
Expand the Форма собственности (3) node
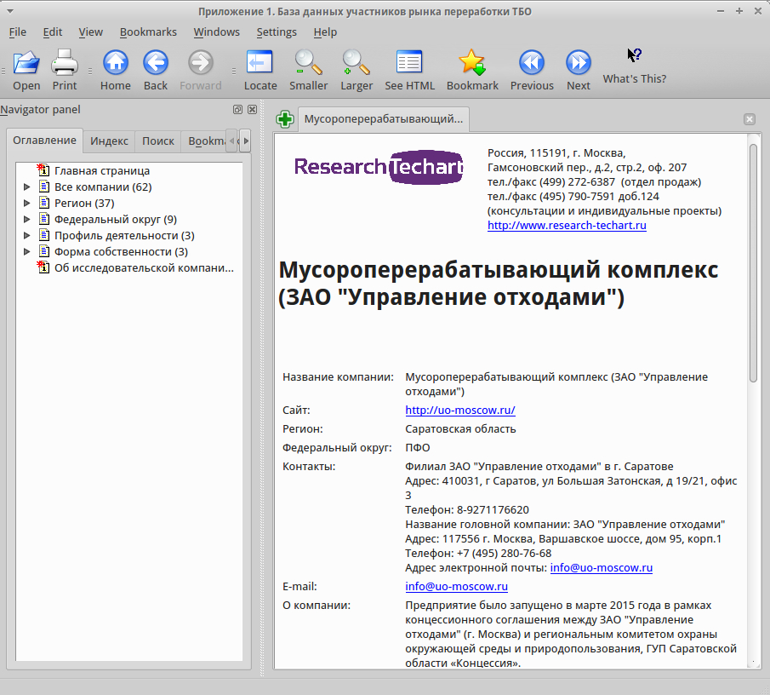(27, 251)
